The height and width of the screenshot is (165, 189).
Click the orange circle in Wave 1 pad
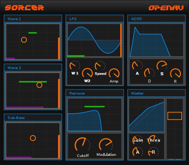coord(24,40)
